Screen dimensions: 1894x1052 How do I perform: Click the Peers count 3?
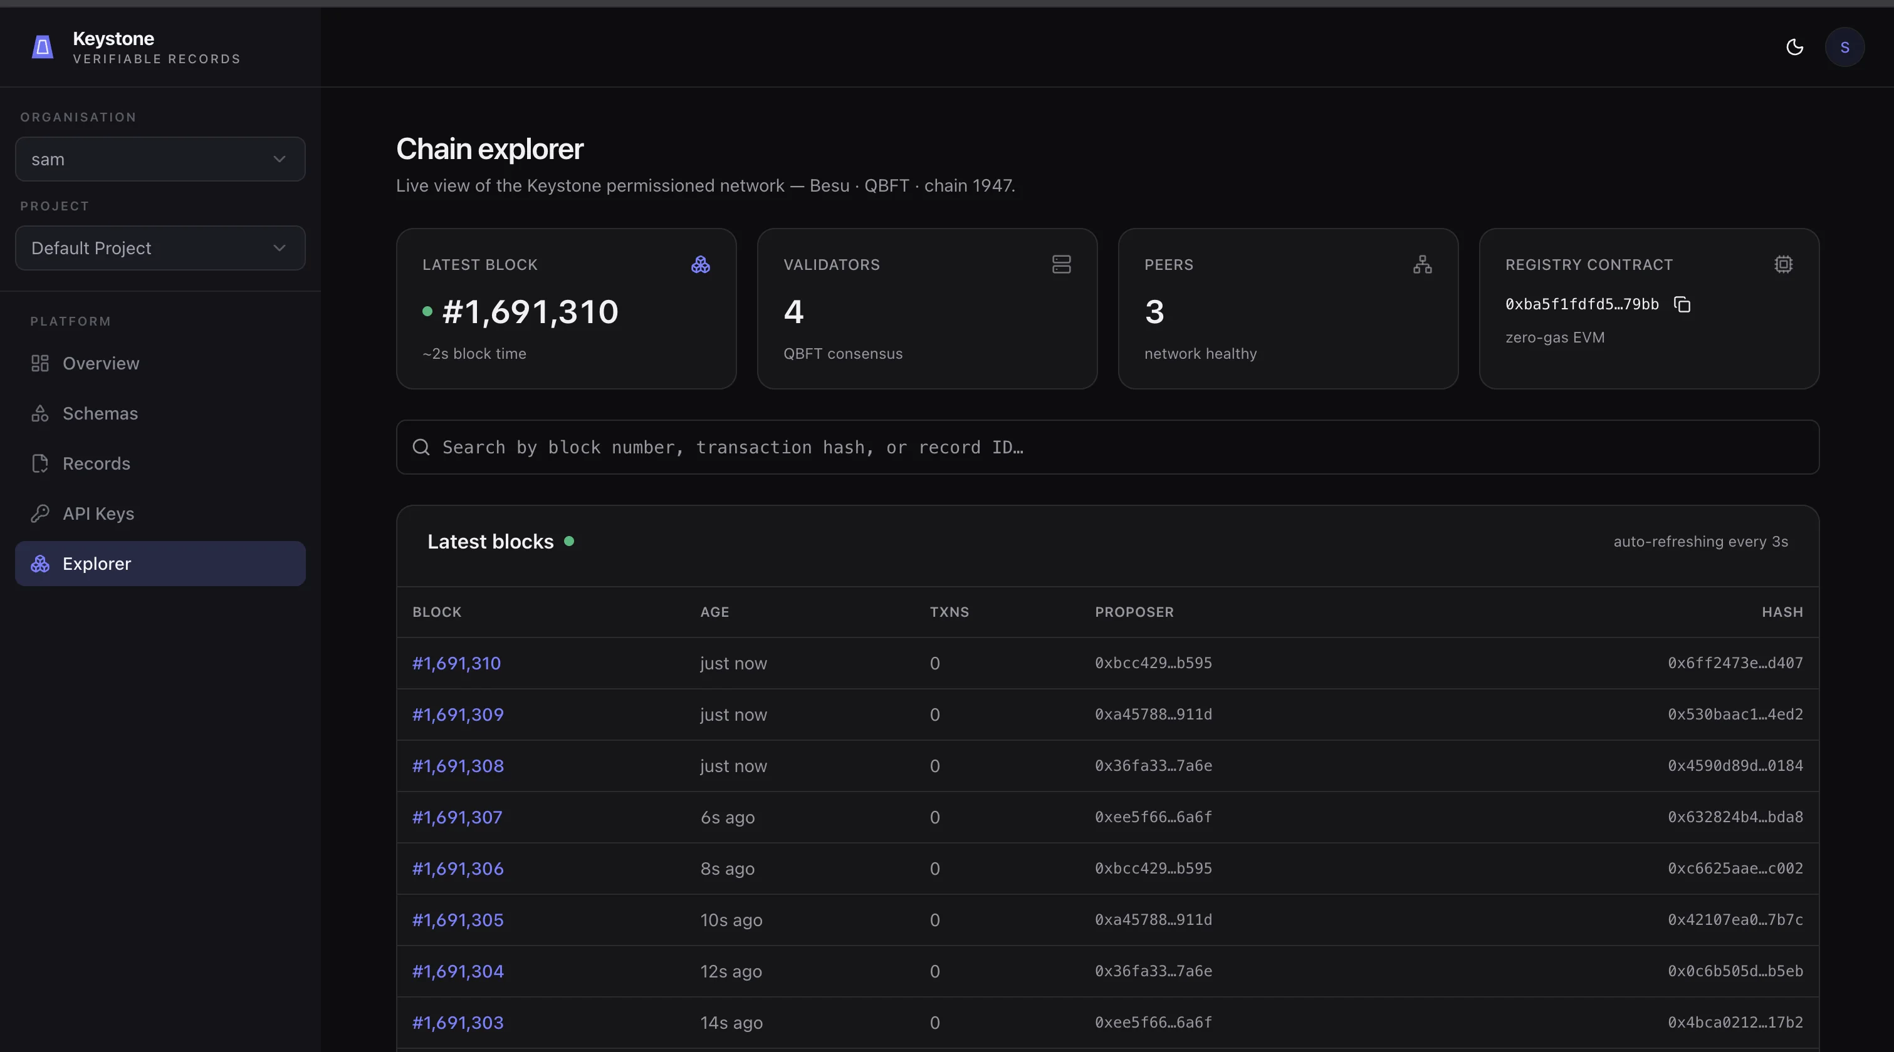tap(1154, 312)
